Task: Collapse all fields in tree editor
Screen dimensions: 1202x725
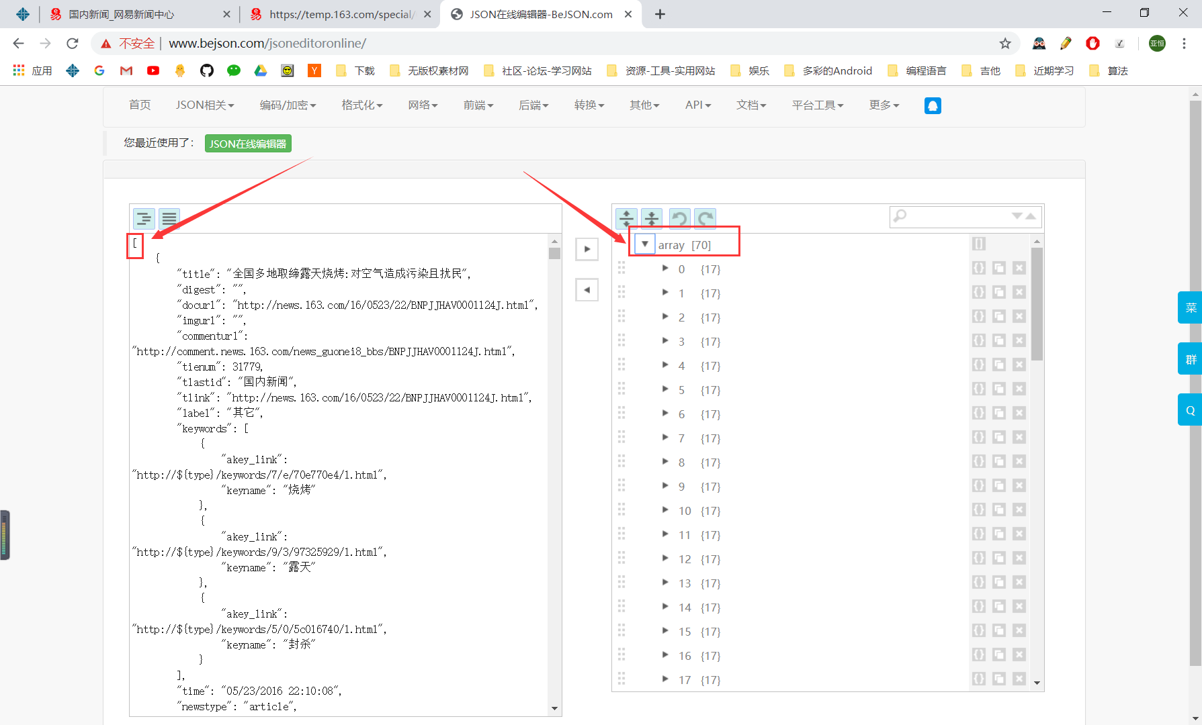Action: coord(652,218)
